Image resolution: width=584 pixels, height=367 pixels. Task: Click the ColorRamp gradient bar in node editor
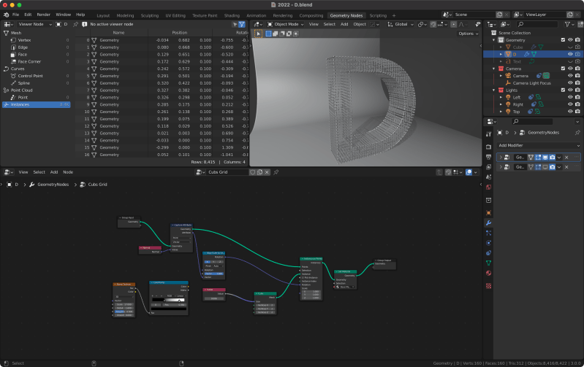(x=168, y=300)
